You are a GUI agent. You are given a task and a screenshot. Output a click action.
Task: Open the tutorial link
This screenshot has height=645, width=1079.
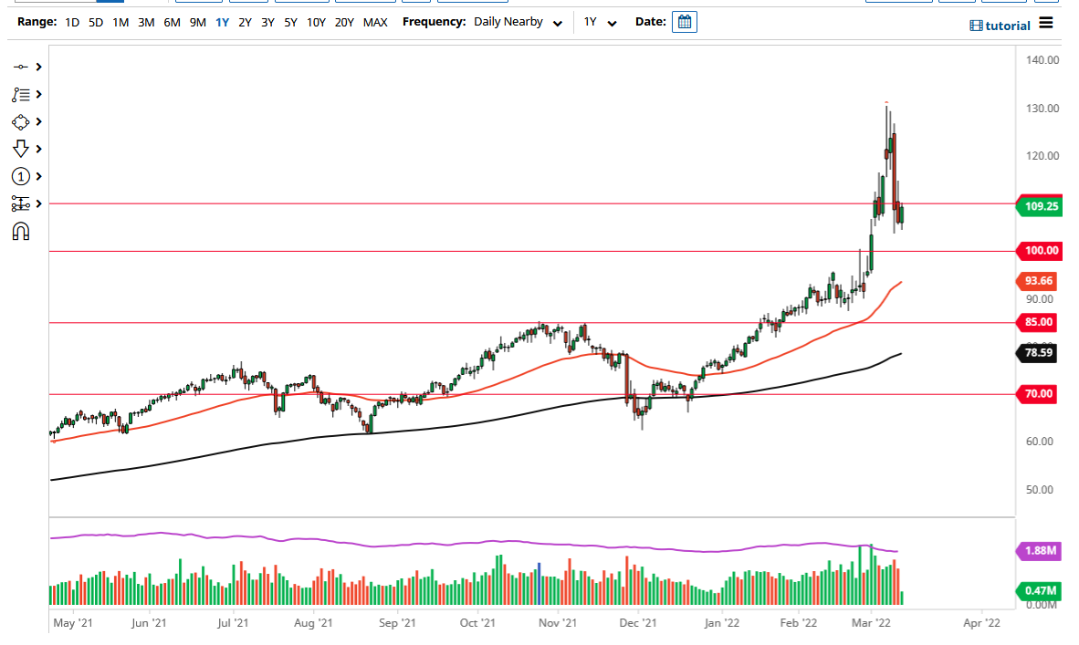(x=1000, y=25)
